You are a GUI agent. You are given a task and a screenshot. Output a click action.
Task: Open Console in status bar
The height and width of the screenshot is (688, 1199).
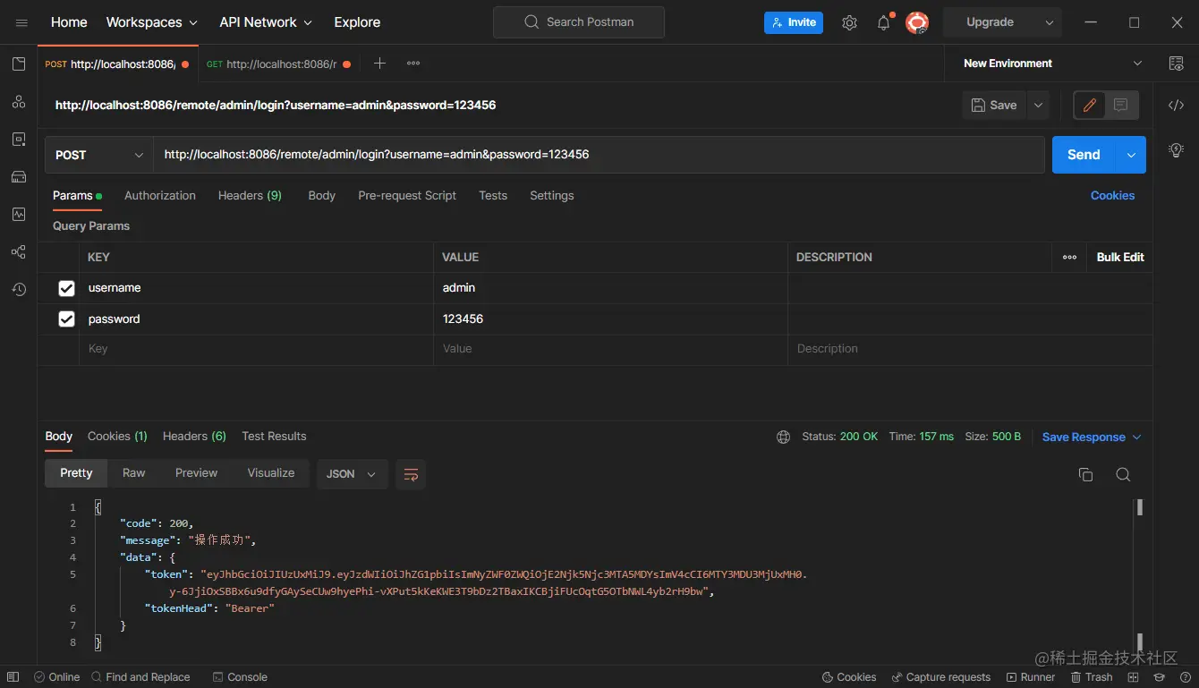click(240, 677)
